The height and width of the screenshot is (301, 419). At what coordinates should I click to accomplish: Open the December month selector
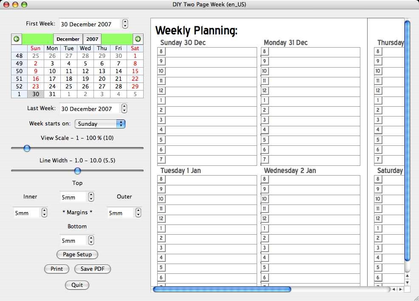[68, 39]
